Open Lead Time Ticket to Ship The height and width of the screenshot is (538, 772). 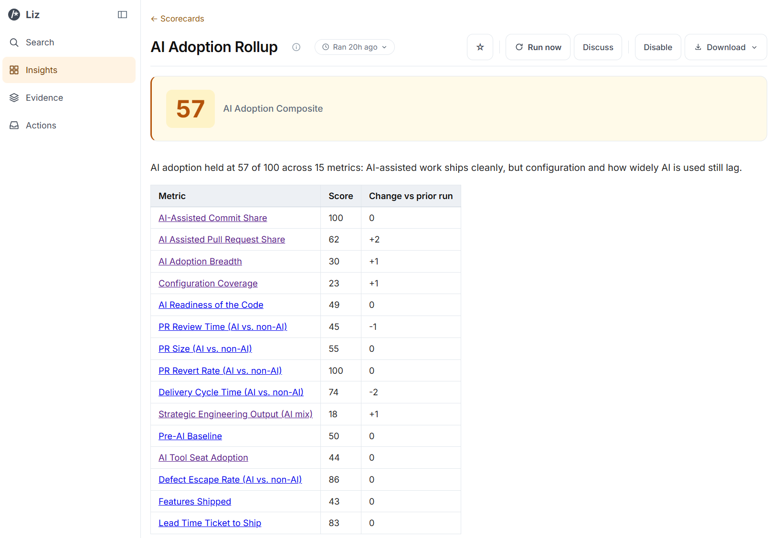210,523
